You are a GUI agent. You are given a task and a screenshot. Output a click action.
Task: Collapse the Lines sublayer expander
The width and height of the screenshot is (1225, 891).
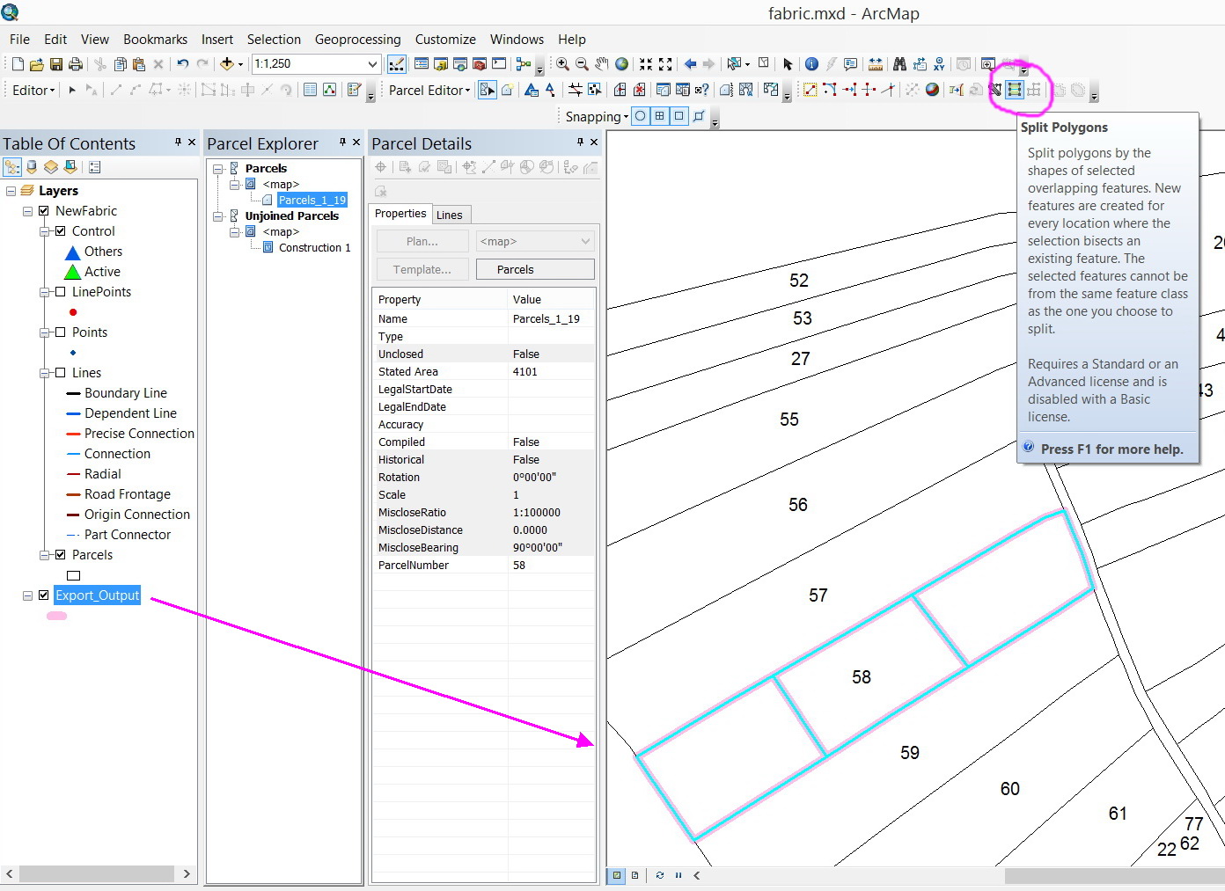click(x=44, y=373)
